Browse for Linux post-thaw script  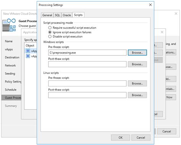[x=137, y=95]
